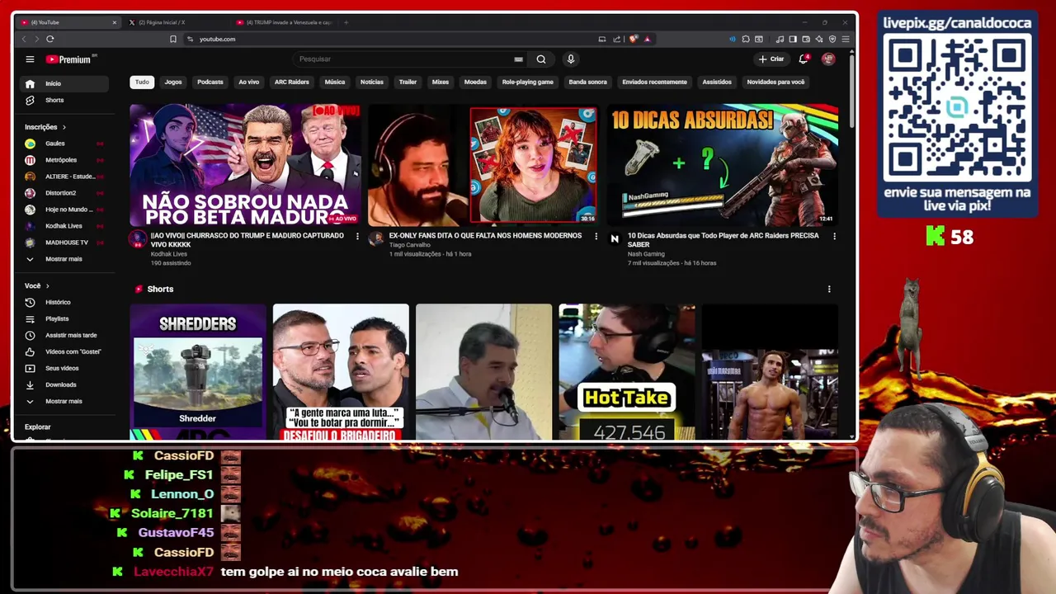Open the Leo AI sparkle icon
Image resolution: width=1056 pixels, height=594 pixels.
pos(819,39)
